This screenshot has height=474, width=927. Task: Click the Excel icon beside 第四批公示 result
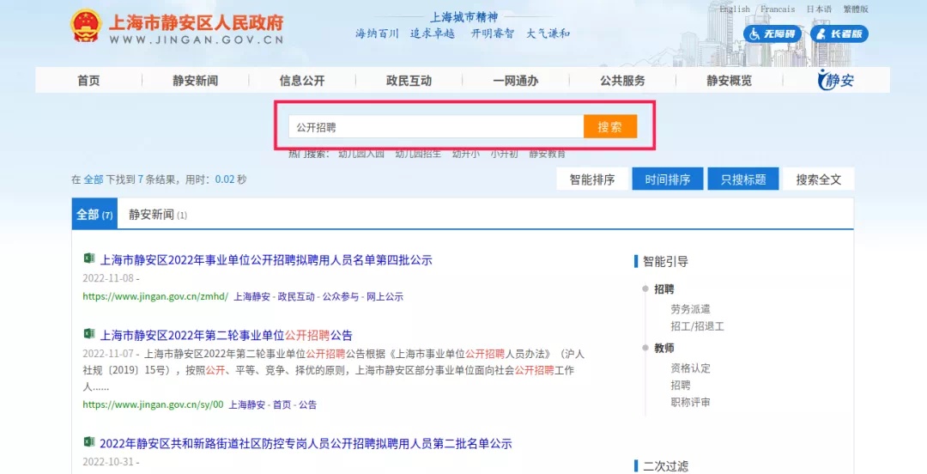(88, 258)
